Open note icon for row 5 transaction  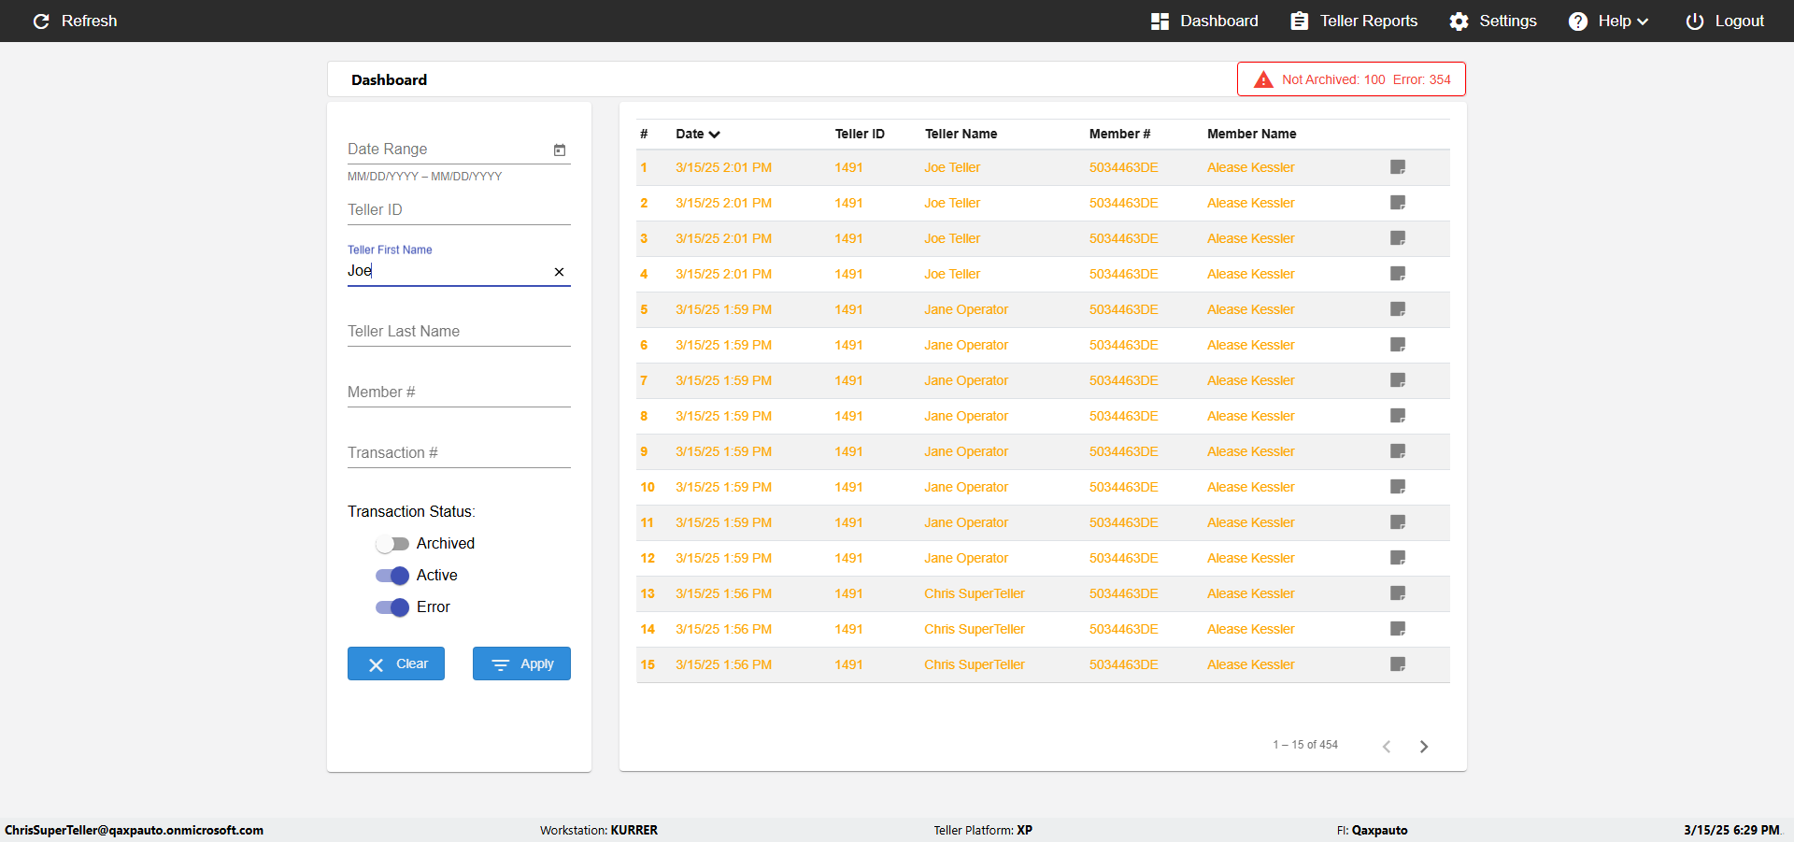click(1398, 309)
